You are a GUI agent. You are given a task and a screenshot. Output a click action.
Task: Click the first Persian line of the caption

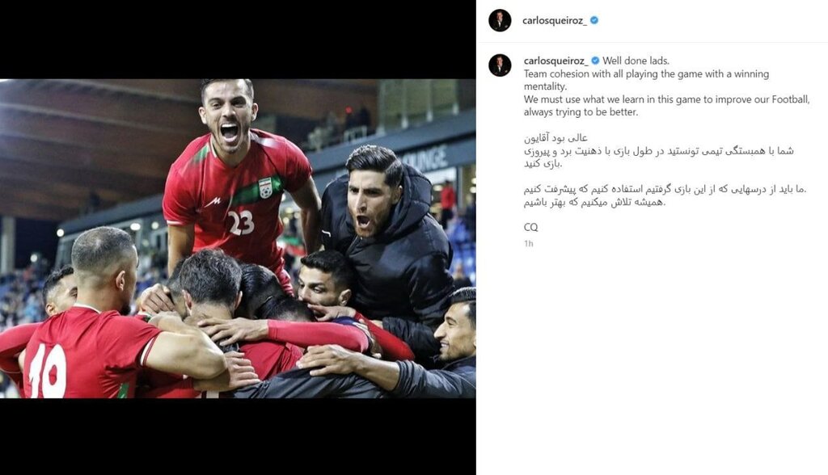pyautogui.click(x=556, y=138)
